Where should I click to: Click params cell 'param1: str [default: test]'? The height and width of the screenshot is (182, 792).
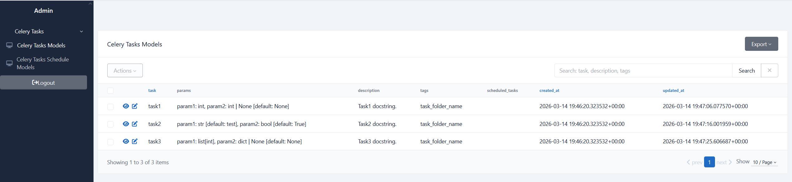point(241,124)
